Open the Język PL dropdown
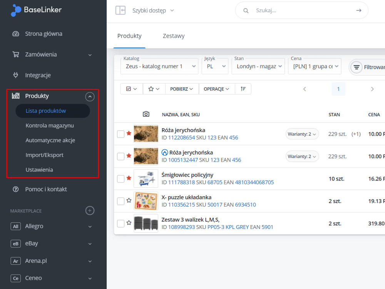Image resolution: width=385 pixels, height=289 pixels. click(x=215, y=66)
